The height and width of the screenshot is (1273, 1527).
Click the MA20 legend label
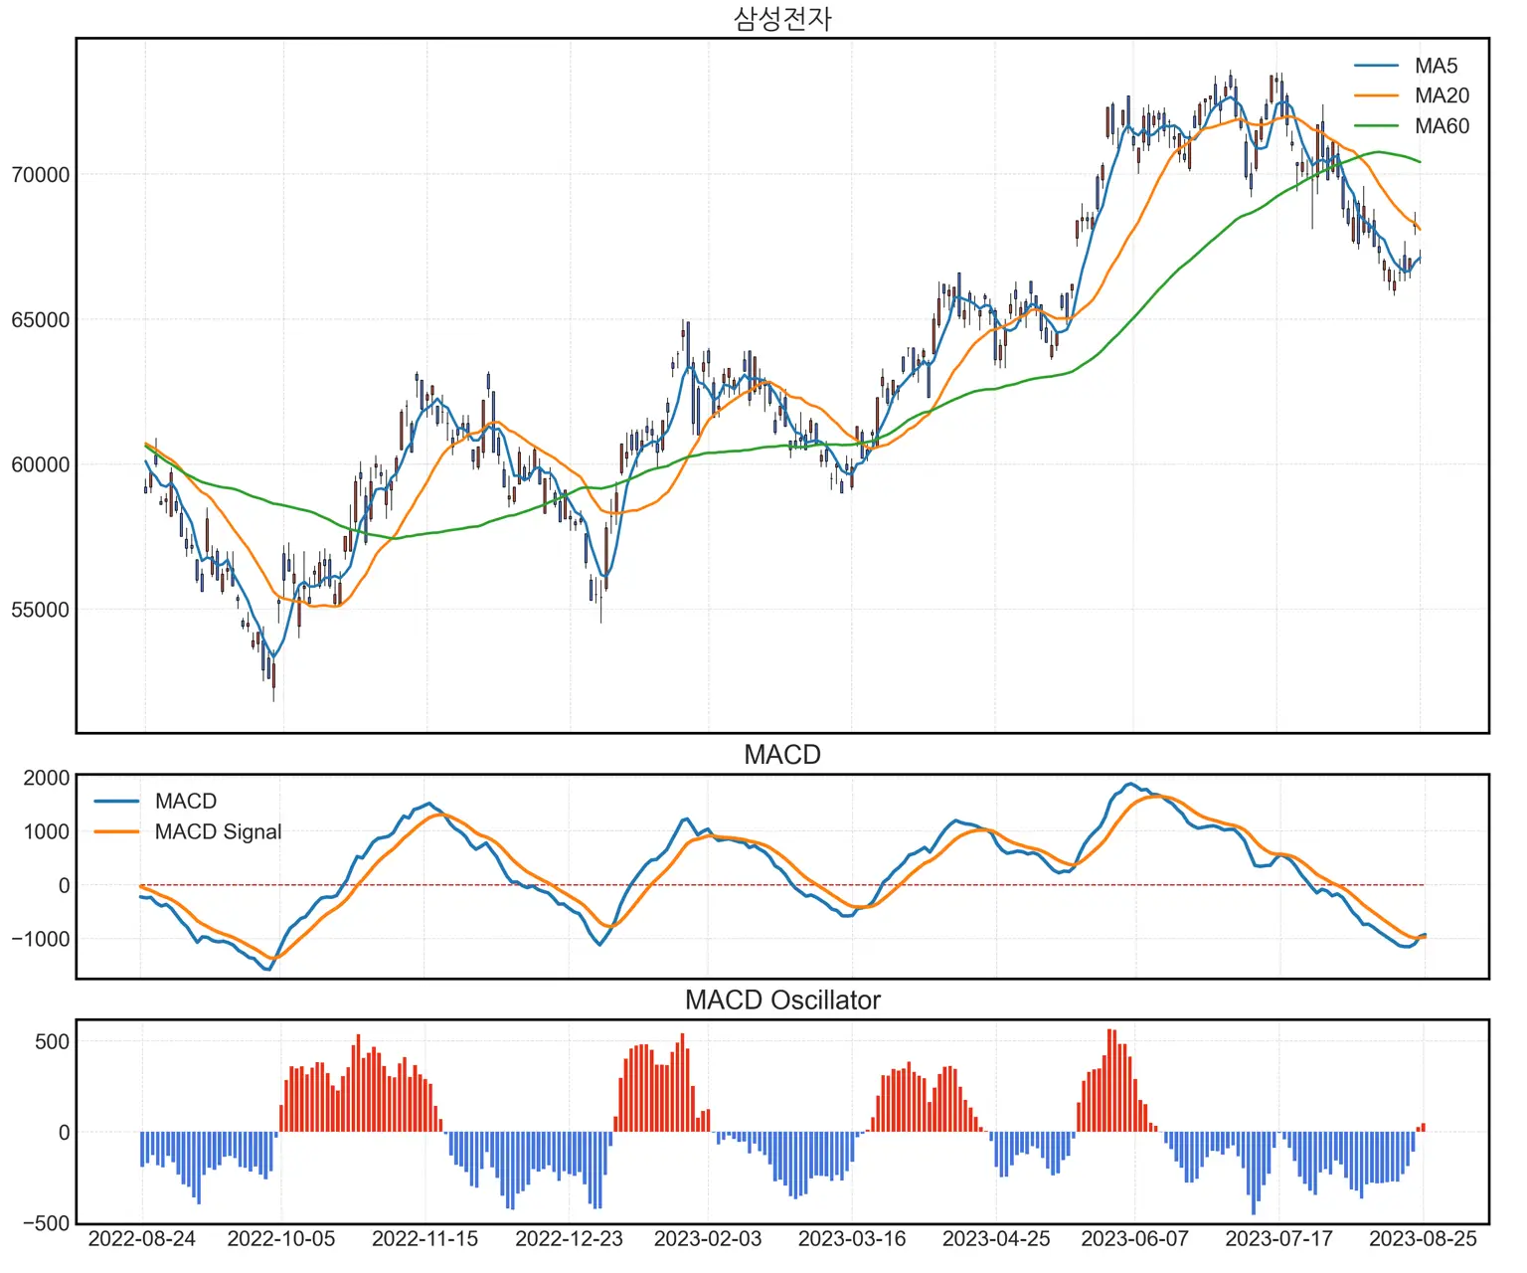coord(1441,95)
